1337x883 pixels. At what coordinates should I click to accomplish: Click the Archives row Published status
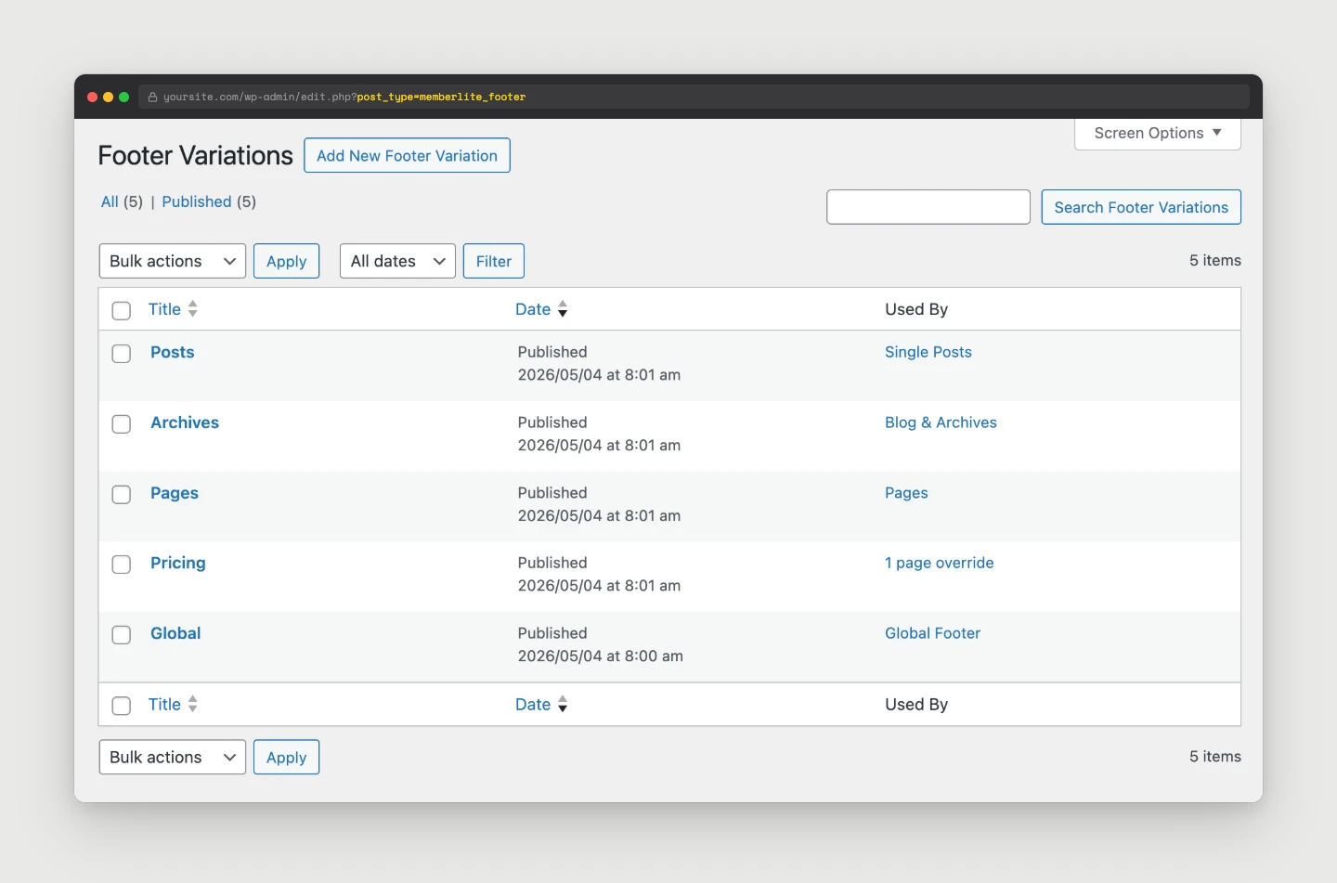tap(552, 422)
